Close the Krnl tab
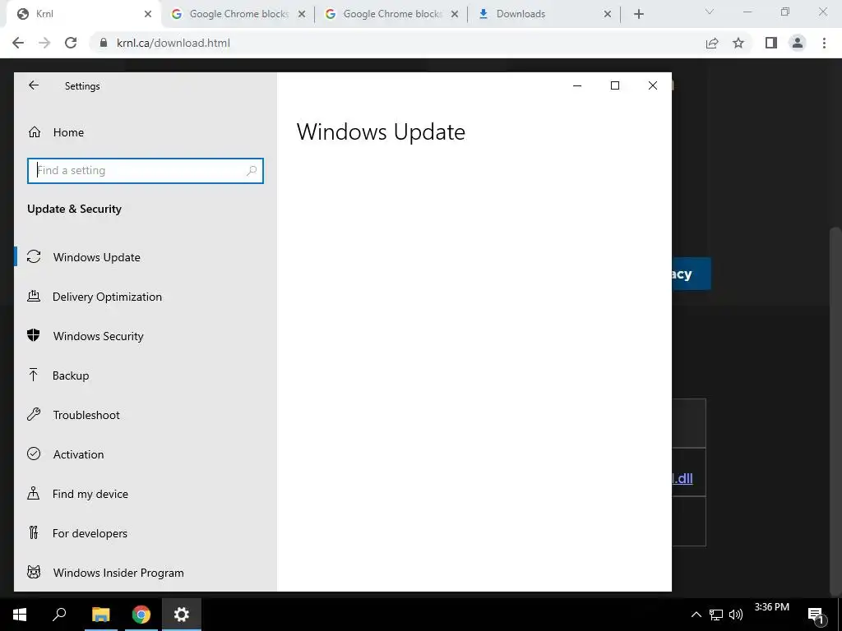842x631 pixels. pyautogui.click(x=148, y=15)
